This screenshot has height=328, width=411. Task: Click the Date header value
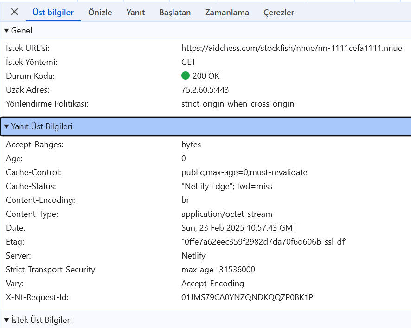239,228
